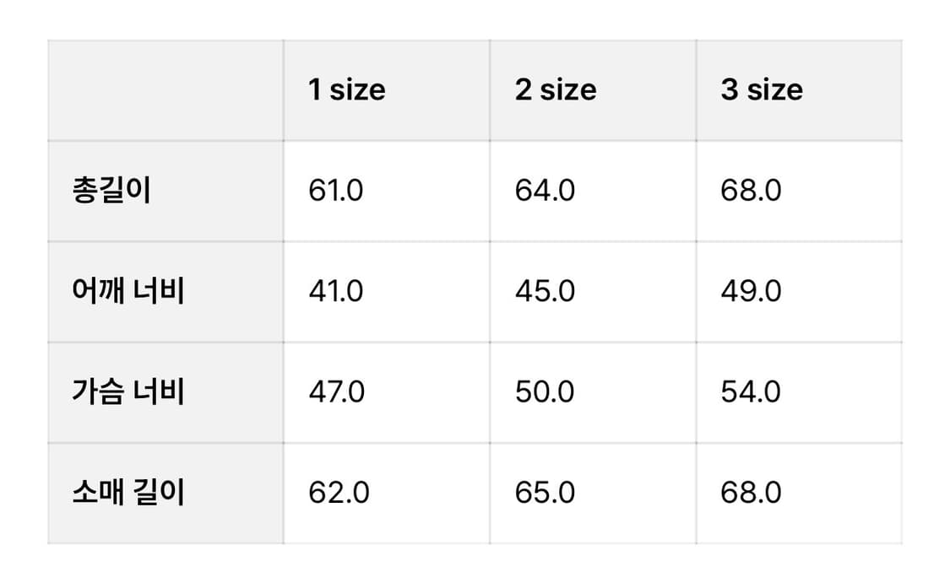Screen dimensions: 950x572
Task: Select the "2 size" column header
Action: tap(555, 90)
